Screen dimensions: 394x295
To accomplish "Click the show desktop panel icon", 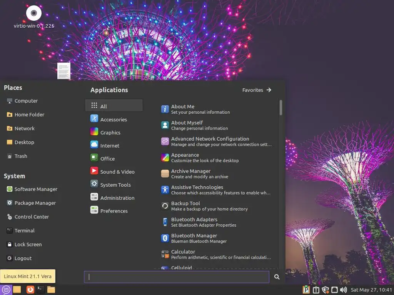I will click(x=17, y=290).
